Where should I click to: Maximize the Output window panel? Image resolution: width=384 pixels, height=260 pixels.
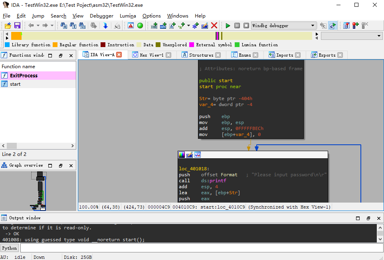coord(358,218)
